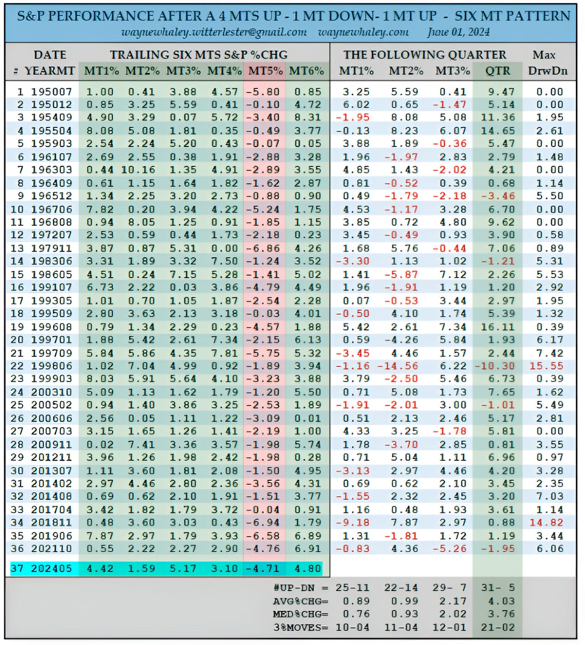Select the quarter value 14.65

point(498,131)
